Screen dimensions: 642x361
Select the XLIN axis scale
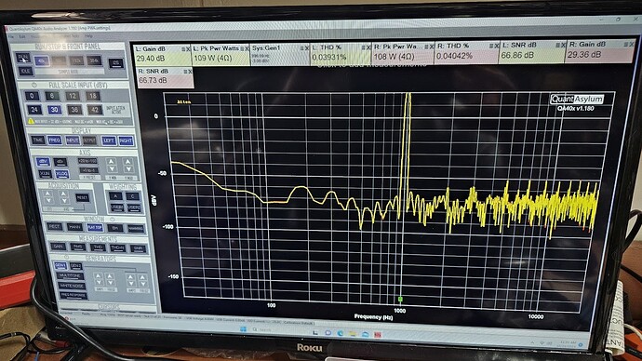coord(45,174)
